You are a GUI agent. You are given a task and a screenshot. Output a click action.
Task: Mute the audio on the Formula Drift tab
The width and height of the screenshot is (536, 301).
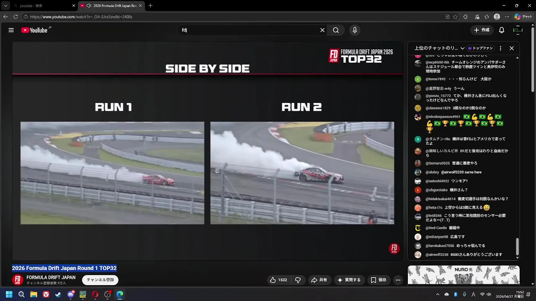tap(89, 6)
